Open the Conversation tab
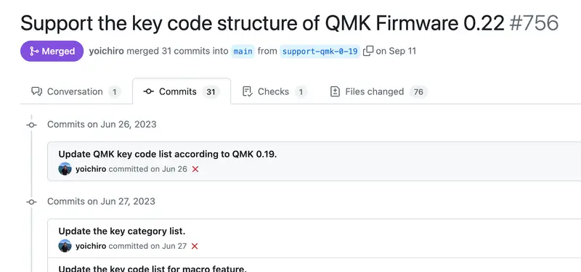 point(76,91)
